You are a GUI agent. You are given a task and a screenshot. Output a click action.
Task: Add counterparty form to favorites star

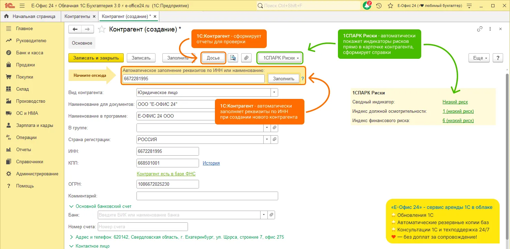[102, 29]
